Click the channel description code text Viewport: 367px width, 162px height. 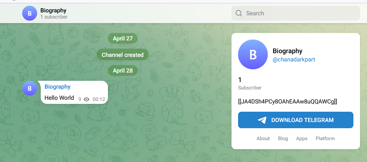[288, 101]
